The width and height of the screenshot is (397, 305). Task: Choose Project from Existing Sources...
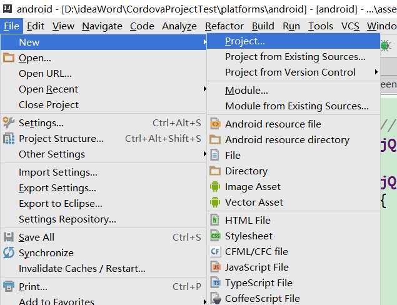[294, 57]
